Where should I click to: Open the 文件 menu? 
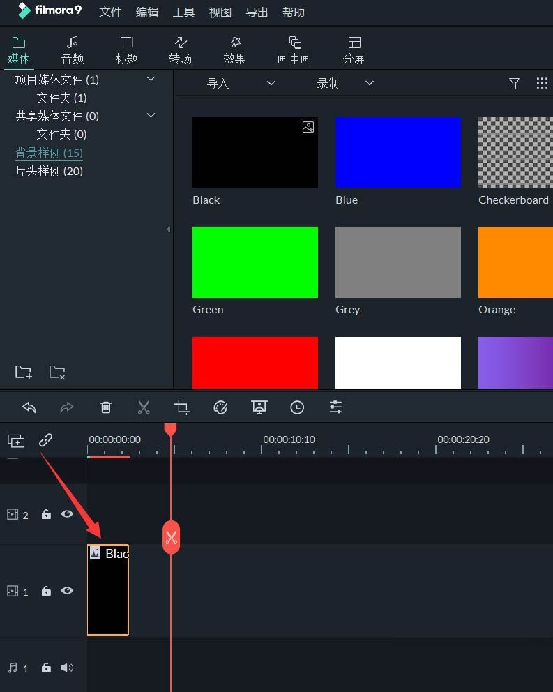[x=110, y=13]
